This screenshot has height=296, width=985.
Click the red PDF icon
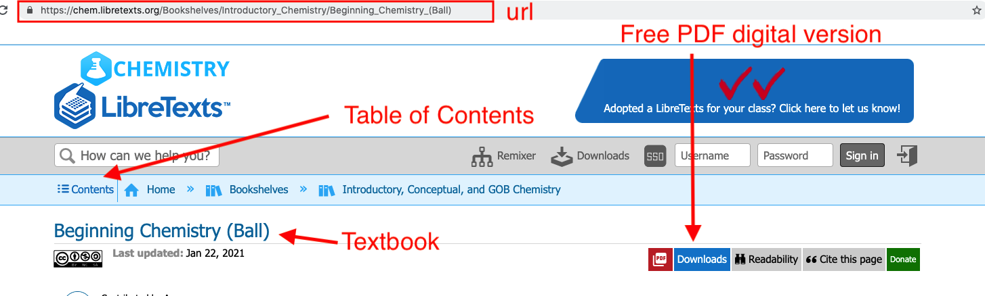click(x=661, y=260)
